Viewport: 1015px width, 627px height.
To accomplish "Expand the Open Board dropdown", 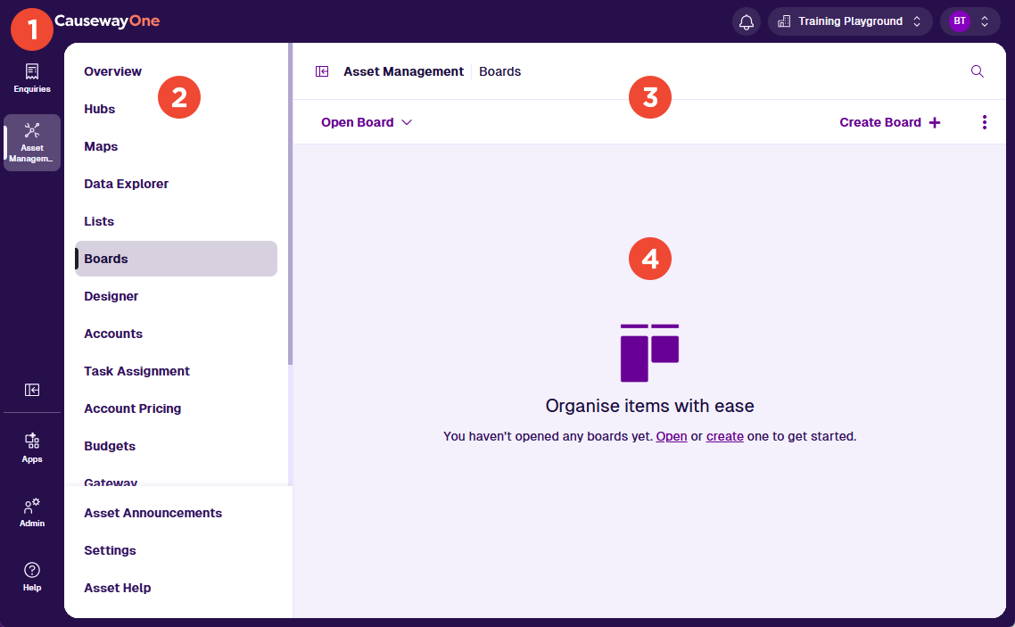I will coord(367,122).
